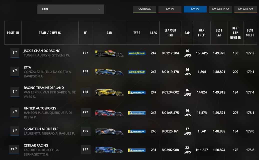Open the RACE session dropdown
The width and height of the screenshot is (259, 160).
pyautogui.click(x=71, y=9)
